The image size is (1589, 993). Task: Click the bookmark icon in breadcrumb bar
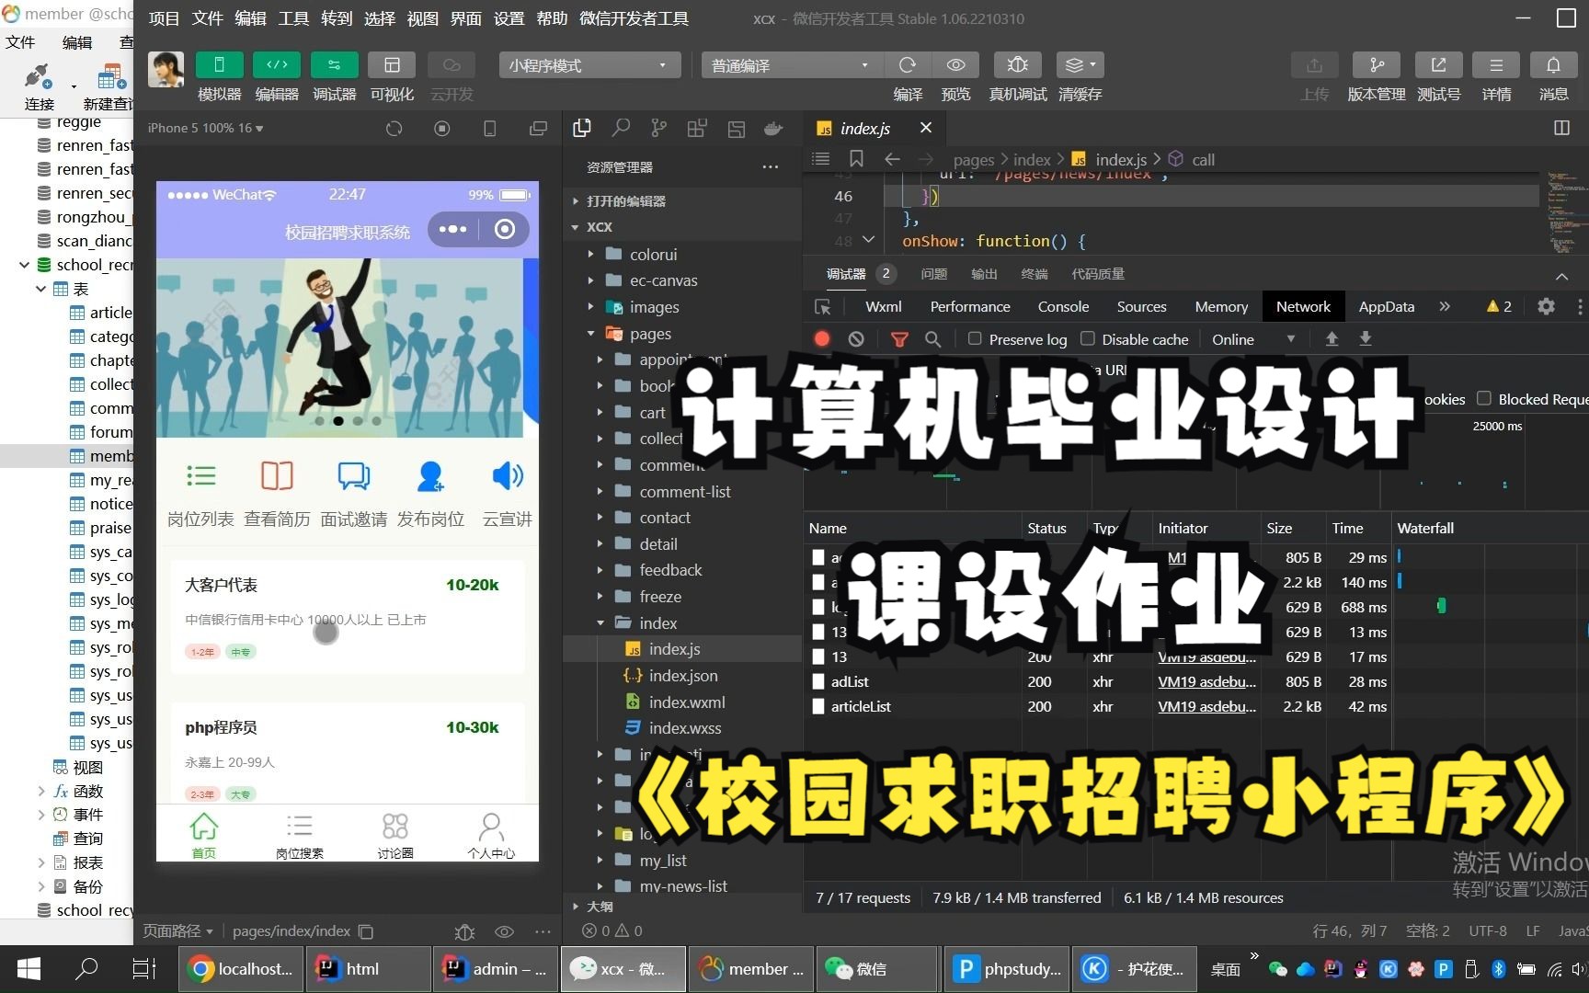click(856, 159)
